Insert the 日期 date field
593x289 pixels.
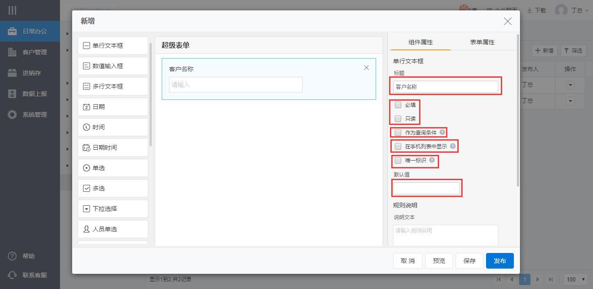(113, 107)
